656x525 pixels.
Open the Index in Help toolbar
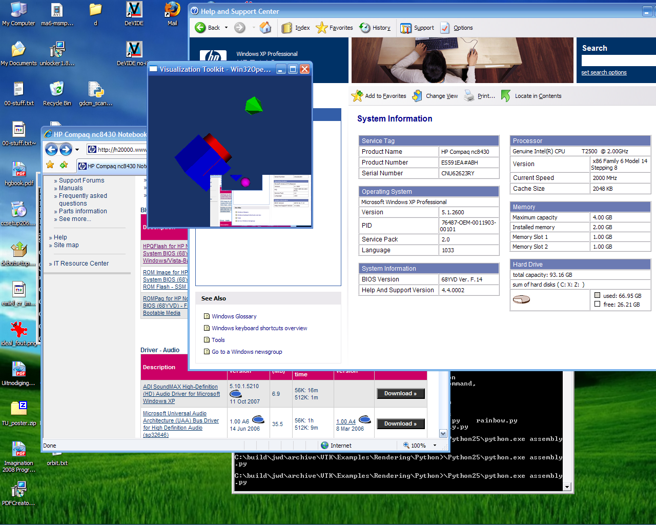tap(296, 28)
